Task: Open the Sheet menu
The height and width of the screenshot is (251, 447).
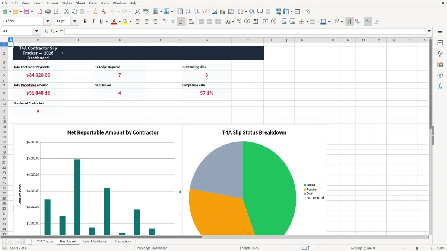Action: 80,3
